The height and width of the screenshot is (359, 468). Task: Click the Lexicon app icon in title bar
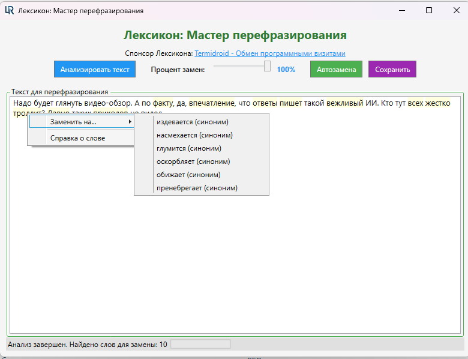point(9,10)
